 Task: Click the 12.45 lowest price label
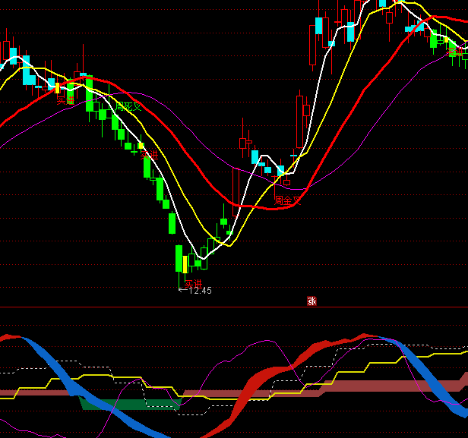click(x=200, y=291)
